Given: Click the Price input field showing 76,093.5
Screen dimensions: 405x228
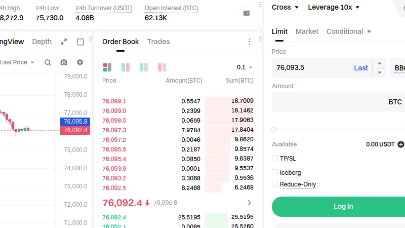Looking at the screenshot, I should pos(322,68).
